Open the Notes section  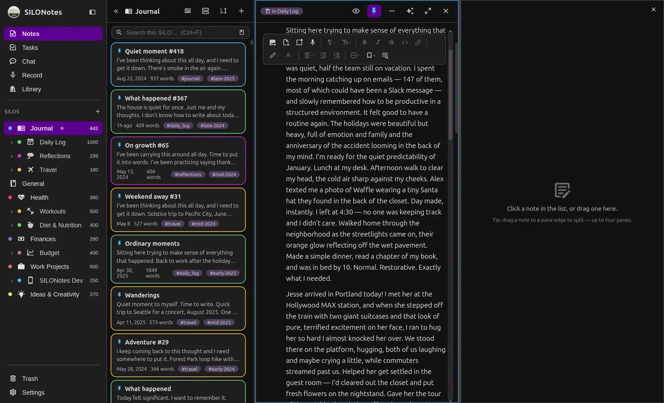click(53, 34)
